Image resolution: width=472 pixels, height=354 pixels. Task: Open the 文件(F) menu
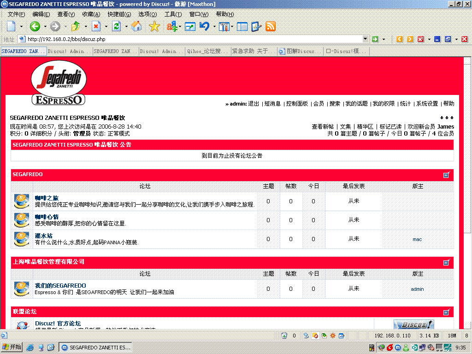pyautogui.click(x=16, y=14)
